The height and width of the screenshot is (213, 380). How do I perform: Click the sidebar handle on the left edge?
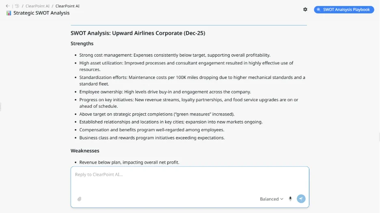pos(0,106)
